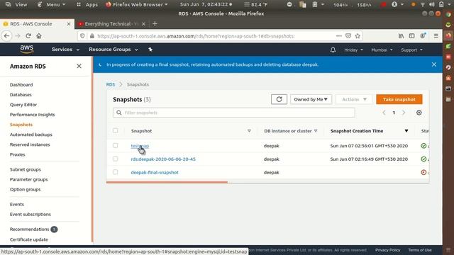Open Certificate update in sidebar
454x255 pixels.
pyautogui.click(x=28, y=239)
